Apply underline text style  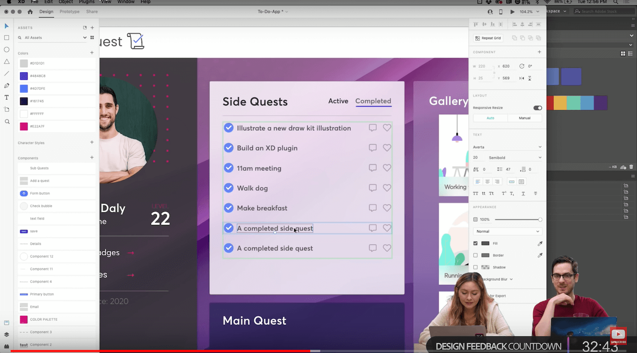point(523,194)
